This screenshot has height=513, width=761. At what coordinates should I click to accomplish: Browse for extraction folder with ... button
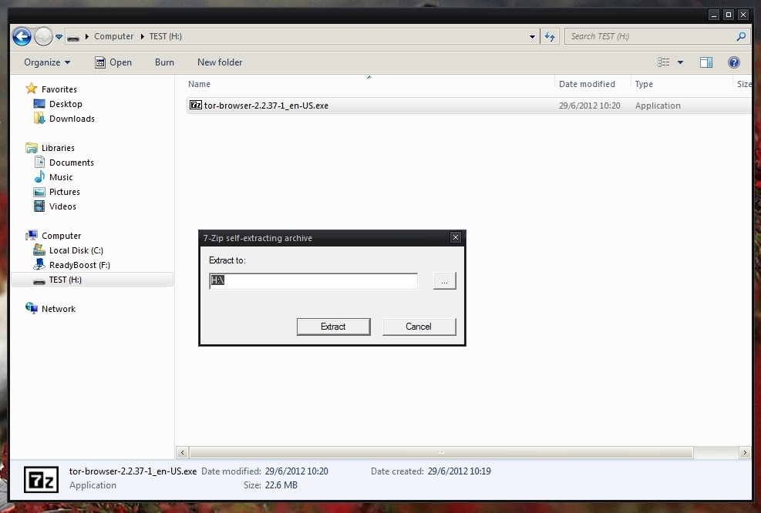coord(444,280)
